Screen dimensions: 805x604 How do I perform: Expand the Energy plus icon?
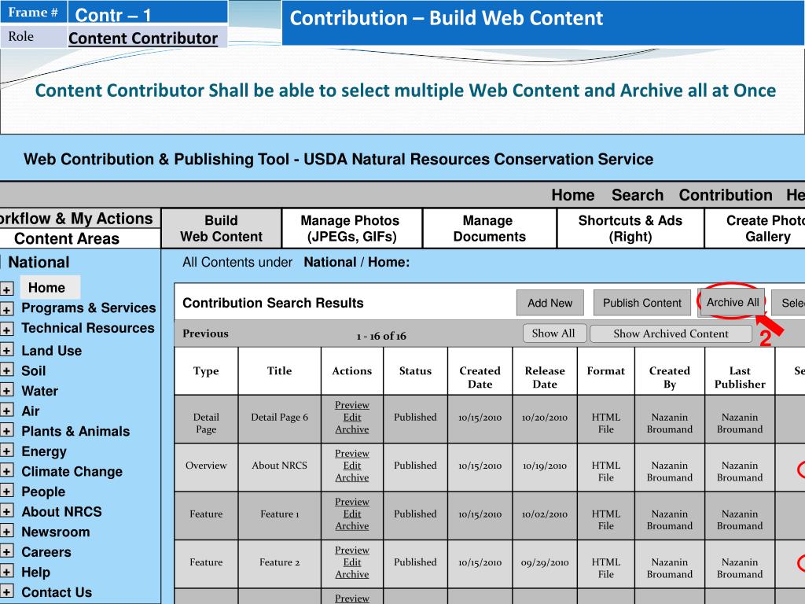6,451
